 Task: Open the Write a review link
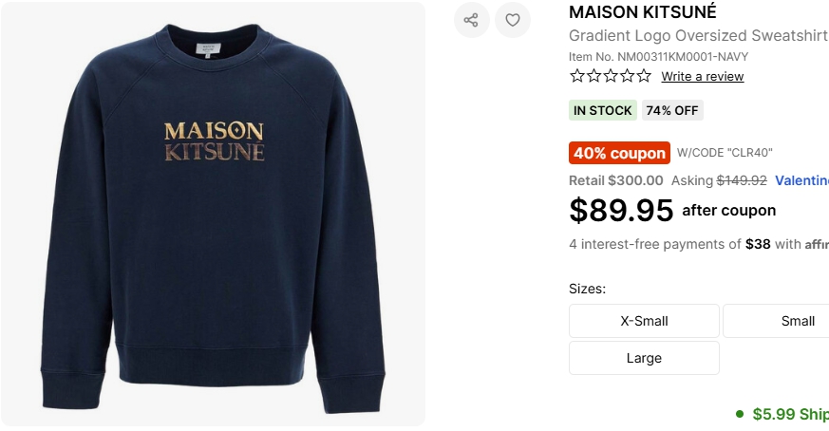point(702,76)
